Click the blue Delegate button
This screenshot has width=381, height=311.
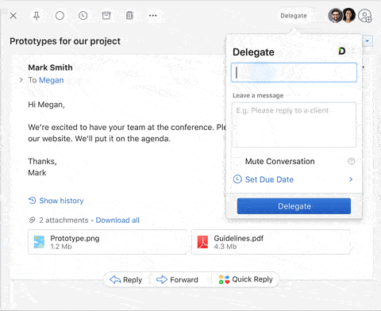point(294,206)
